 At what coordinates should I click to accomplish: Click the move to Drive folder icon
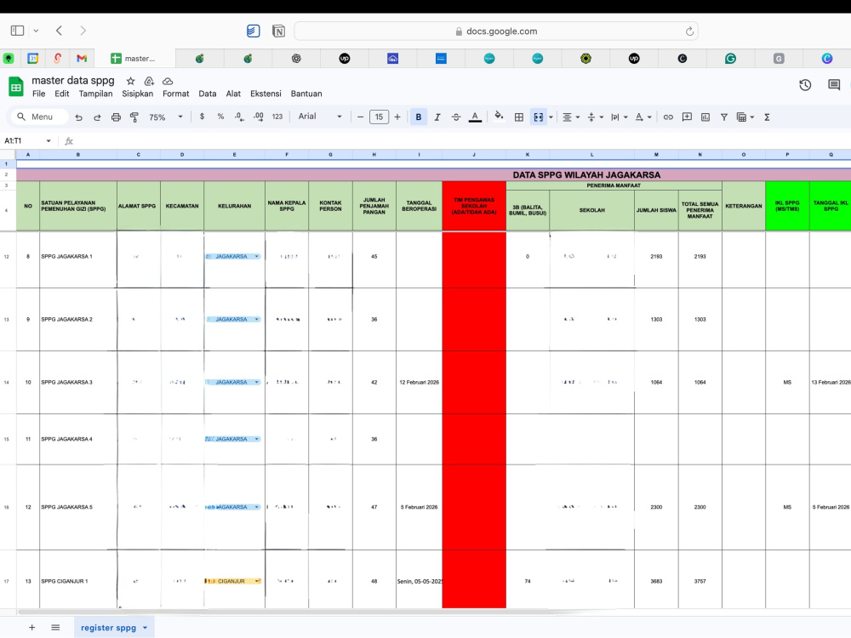pos(149,82)
